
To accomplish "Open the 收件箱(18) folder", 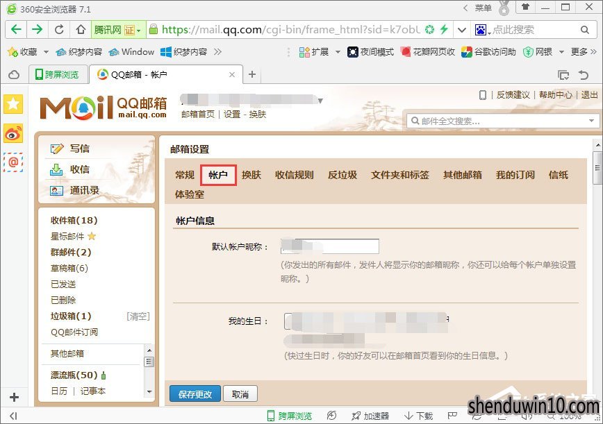I will point(74,221).
